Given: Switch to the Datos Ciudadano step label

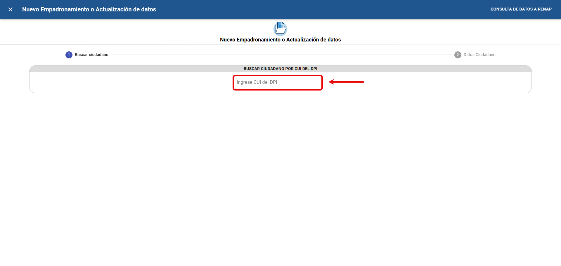Looking at the screenshot, I should click(x=479, y=55).
